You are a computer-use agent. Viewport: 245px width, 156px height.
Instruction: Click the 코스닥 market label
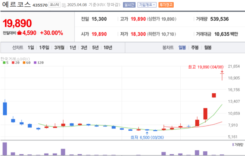(55, 5)
